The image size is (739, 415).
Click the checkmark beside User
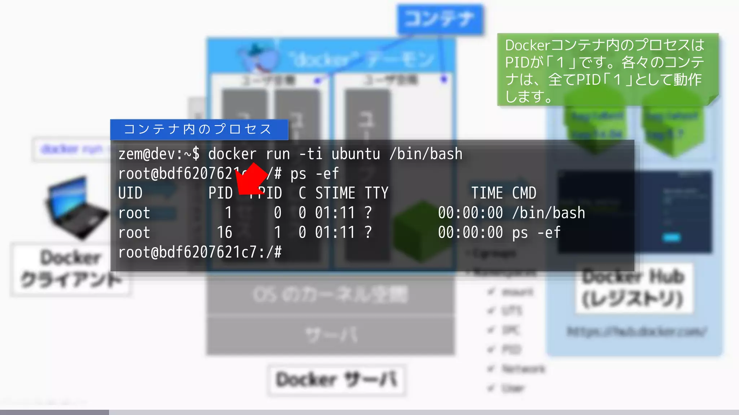pos(490,388)
